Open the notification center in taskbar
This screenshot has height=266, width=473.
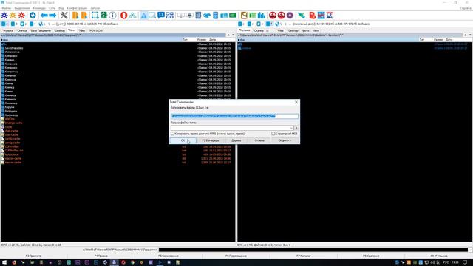(465, 262)
